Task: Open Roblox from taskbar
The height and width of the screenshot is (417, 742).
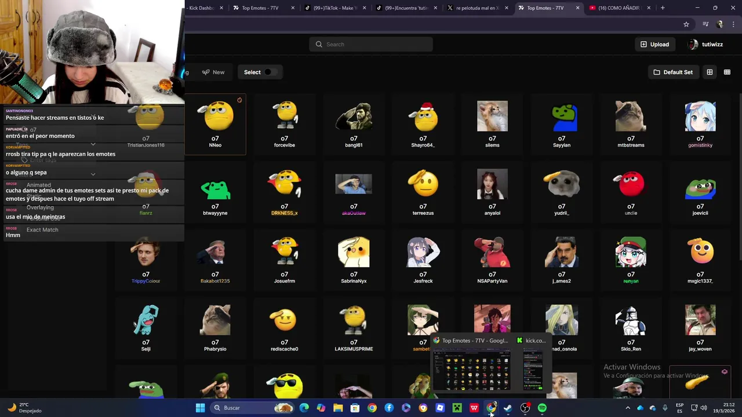Action: pos(440,408)
